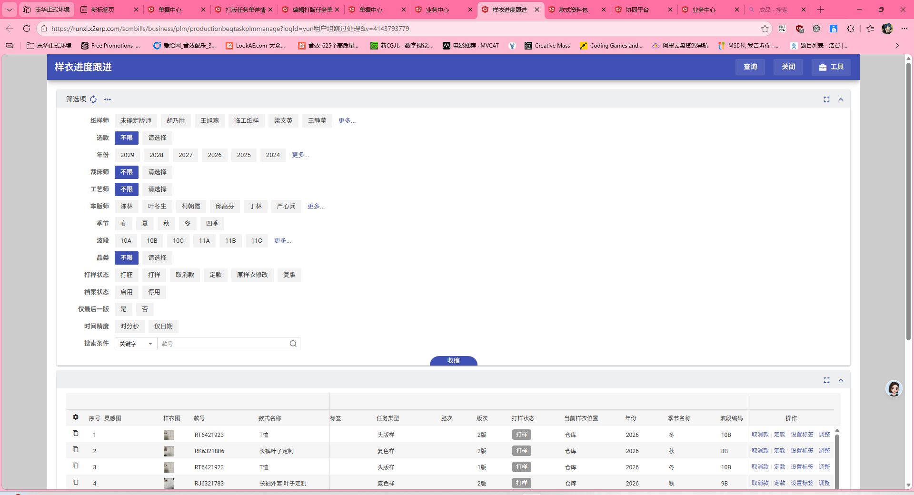Click the browser favorites star icon
The height and width of the screenshot is (495, 914).
point(765,29)
